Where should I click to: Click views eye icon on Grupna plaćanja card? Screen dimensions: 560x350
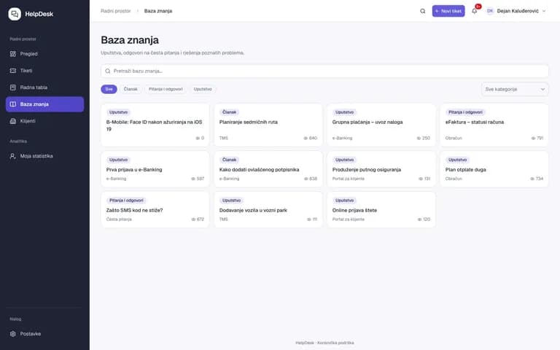(x=419, y=139)
